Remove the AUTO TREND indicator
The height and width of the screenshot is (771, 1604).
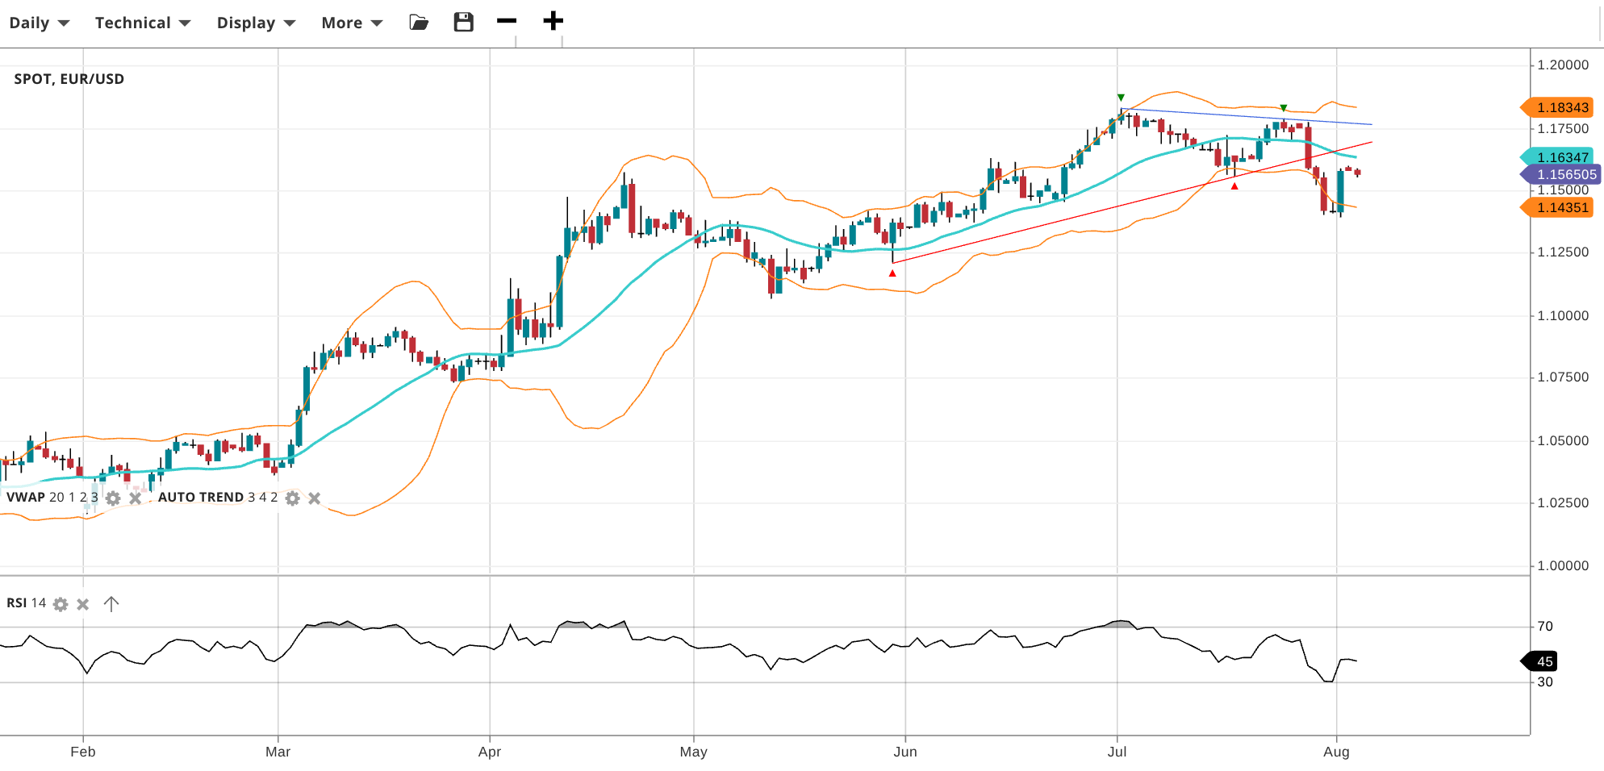click(x=315, y=498)
